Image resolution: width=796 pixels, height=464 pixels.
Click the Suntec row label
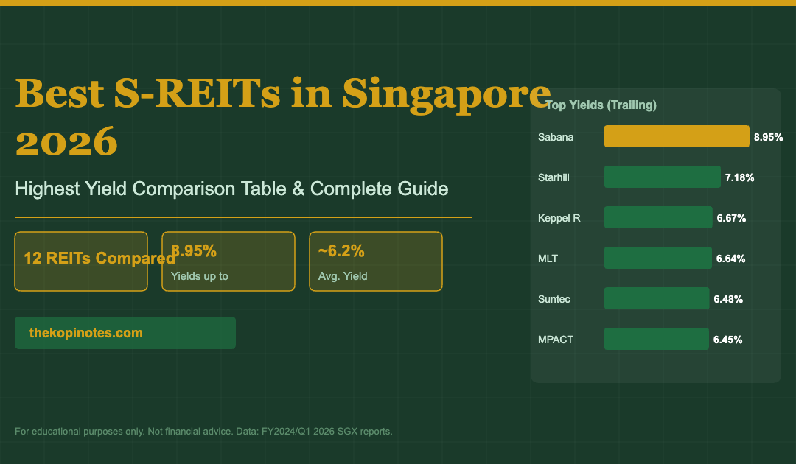554,299
